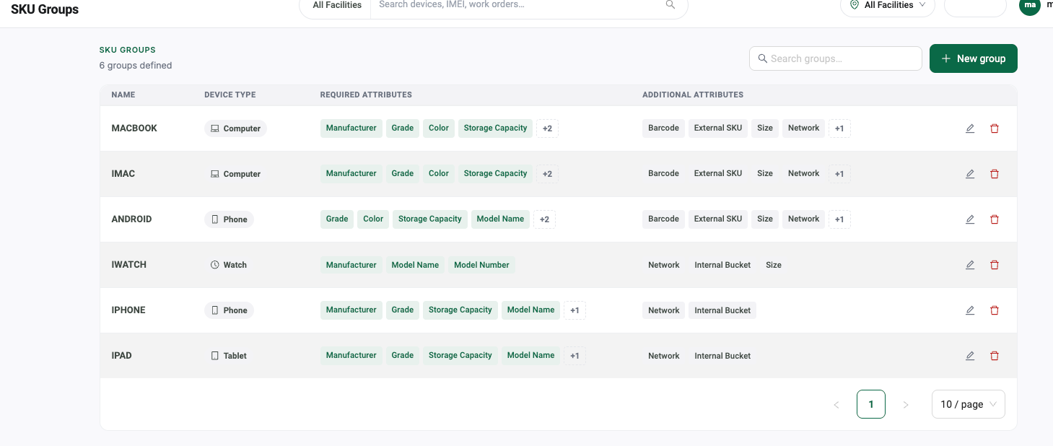The height and width of the screenshot is (446, 1053).
Task: Click the Watch device type chip in IWATCH row
Action: point(229,265)
